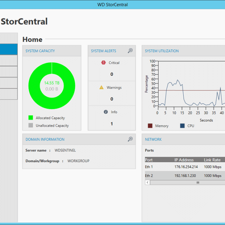Click the Network panel title
This screenshot has width=225, height=225.
(x=153, y=139)
